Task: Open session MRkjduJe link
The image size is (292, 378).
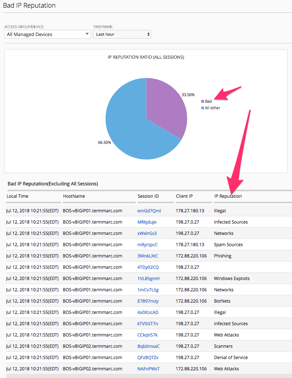Action: [x=147, y=222]
